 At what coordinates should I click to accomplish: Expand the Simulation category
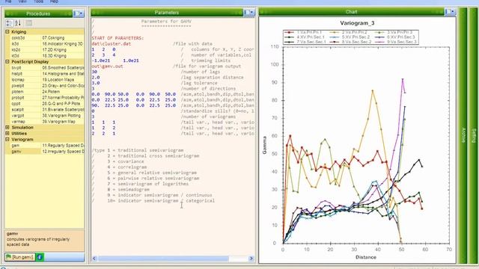[x=7, y=128]
